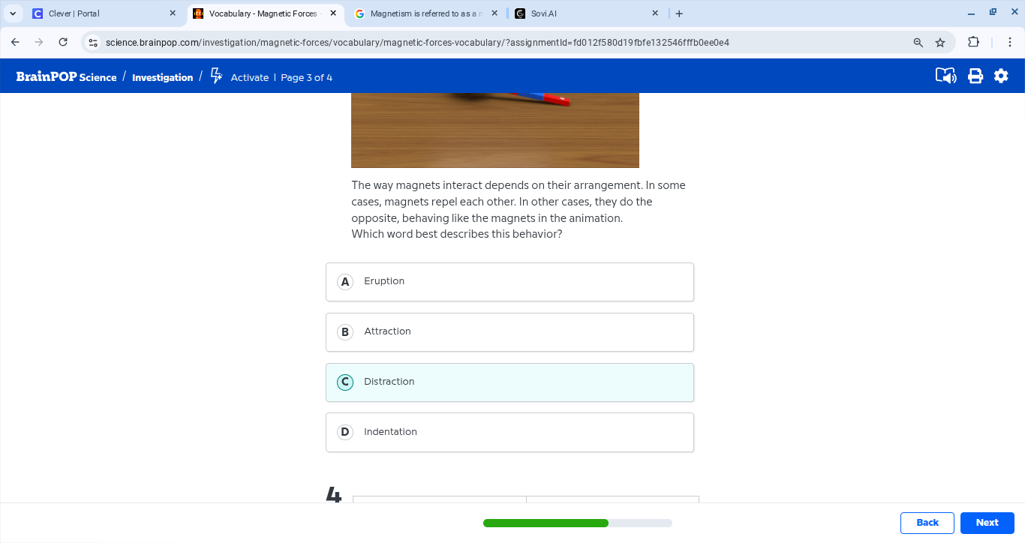
Task: Expand the tab search dropdown arrow
Action: coord(13,13)
